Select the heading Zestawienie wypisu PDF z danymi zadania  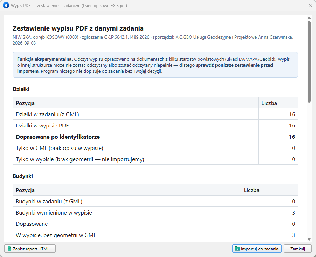(78, 28)
